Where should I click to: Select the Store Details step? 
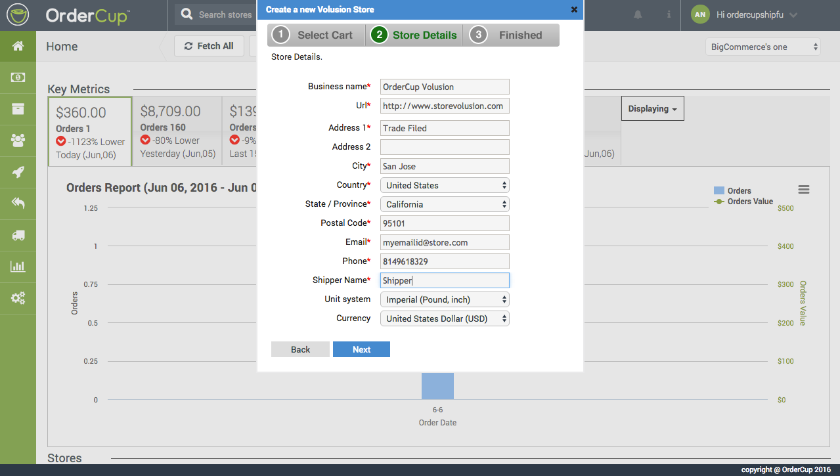[414, 35]
